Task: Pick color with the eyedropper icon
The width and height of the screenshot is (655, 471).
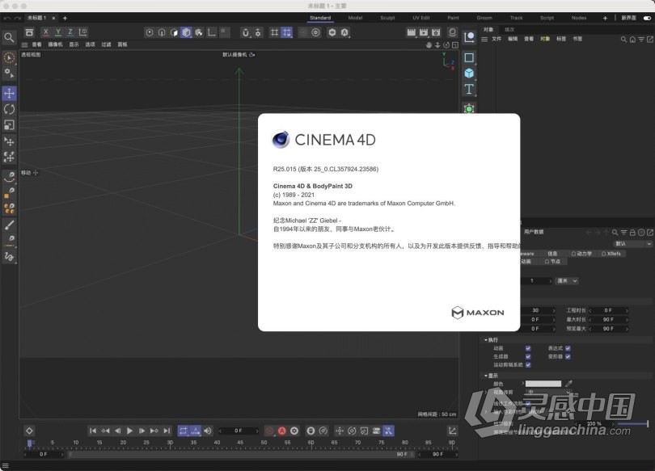Action: (568, 384)
